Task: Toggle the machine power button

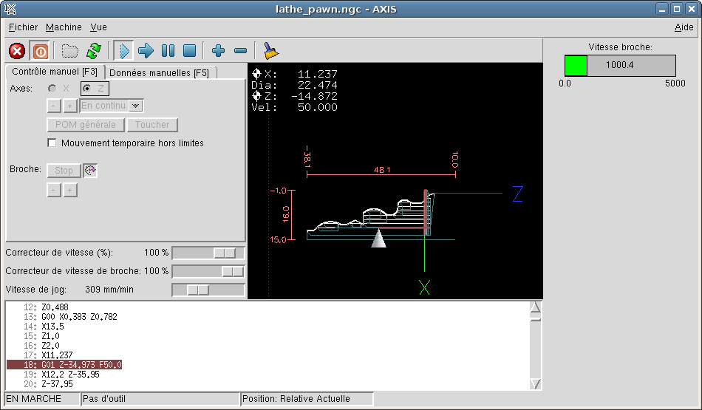Action: (x=41, y=51)
